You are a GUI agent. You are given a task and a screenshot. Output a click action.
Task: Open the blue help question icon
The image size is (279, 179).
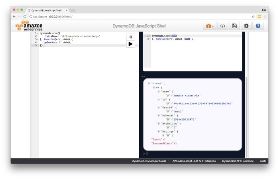point(258,26)
